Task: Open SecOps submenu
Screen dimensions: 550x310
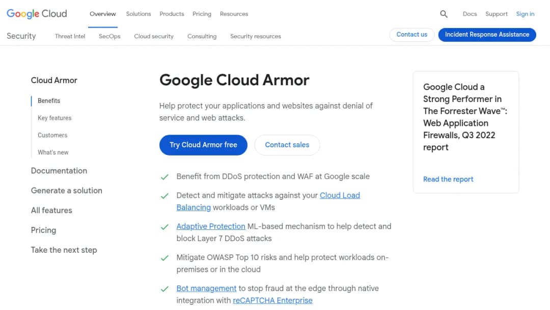Action: tap(109, 36)
